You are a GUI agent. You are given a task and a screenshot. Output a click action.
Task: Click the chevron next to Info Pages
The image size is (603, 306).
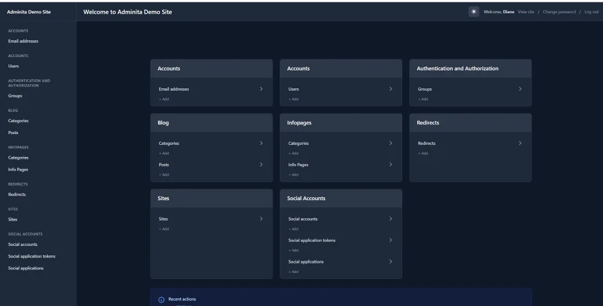(391, 165)
